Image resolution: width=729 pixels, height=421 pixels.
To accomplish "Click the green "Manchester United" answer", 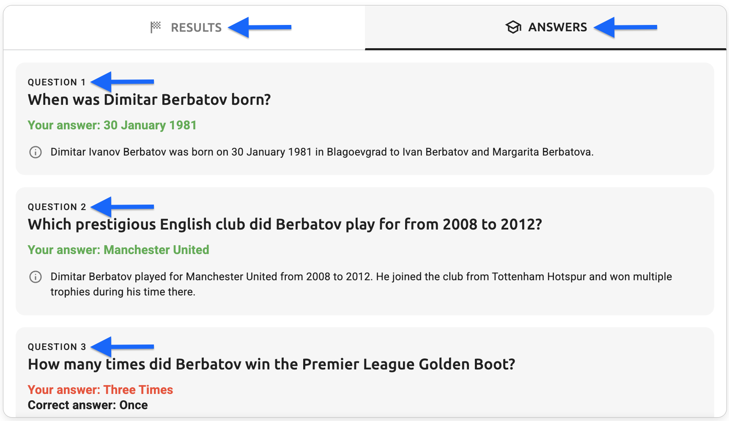I will (156, 250).
